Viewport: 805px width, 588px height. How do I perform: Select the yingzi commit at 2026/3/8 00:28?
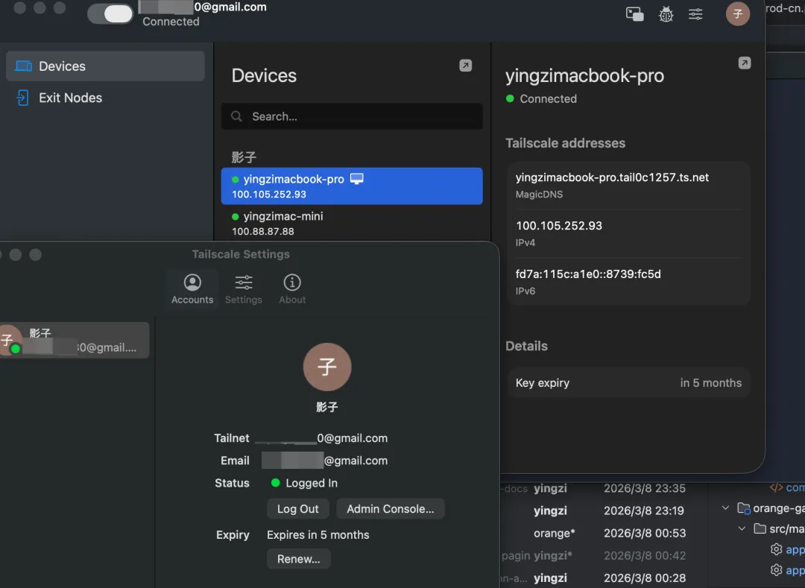click(603, 578)
